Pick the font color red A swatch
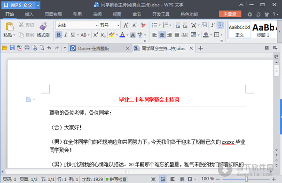This screenshot has height=183, width=282. (122, 35)
